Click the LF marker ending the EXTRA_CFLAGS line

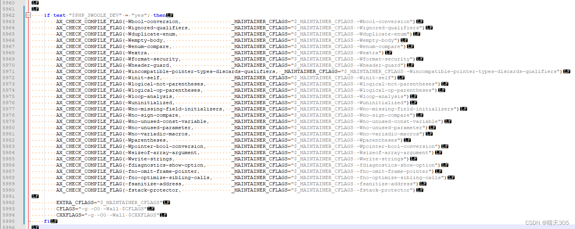(167, 202)
